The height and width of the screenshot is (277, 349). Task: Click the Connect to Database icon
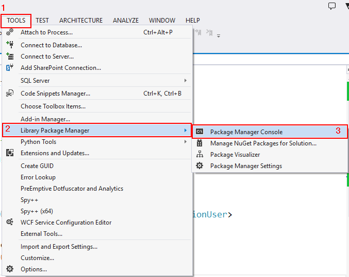click(10, 45)
